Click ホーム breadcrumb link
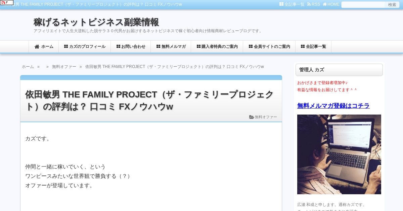Image resolution: width=403 pixels, height=211 pixels. (28, 67)
